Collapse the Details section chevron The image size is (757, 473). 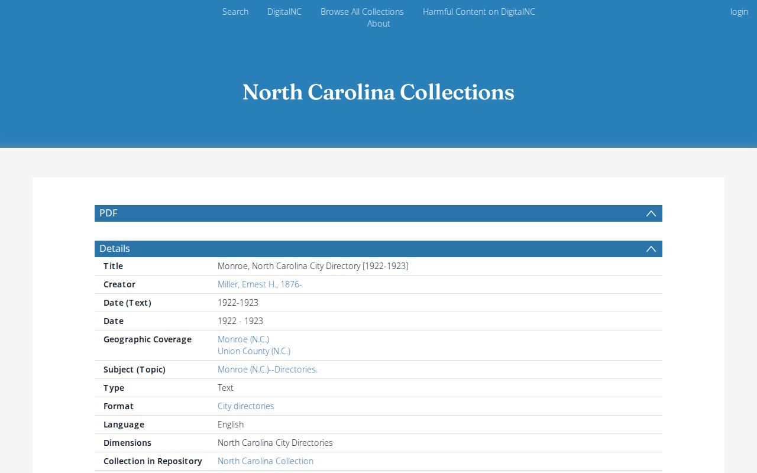tap(651, 249)
